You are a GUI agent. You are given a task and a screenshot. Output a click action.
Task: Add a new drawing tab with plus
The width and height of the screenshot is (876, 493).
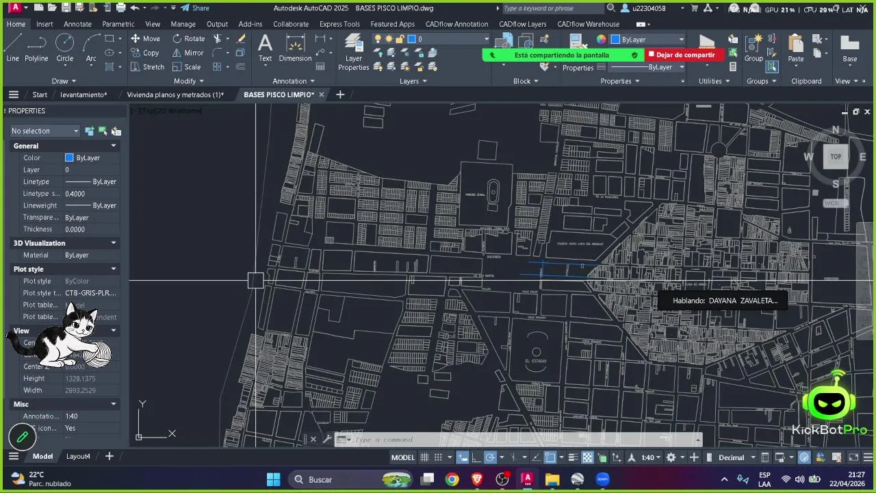point(340,94)
